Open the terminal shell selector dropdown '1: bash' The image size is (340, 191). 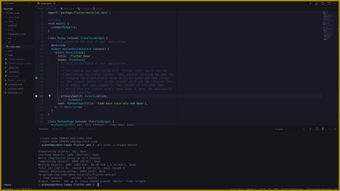click(290, 129)
